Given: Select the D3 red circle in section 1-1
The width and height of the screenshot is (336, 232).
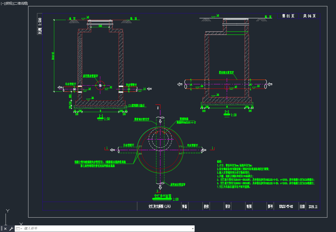Looking at the screenshot, I should (100, 86).
